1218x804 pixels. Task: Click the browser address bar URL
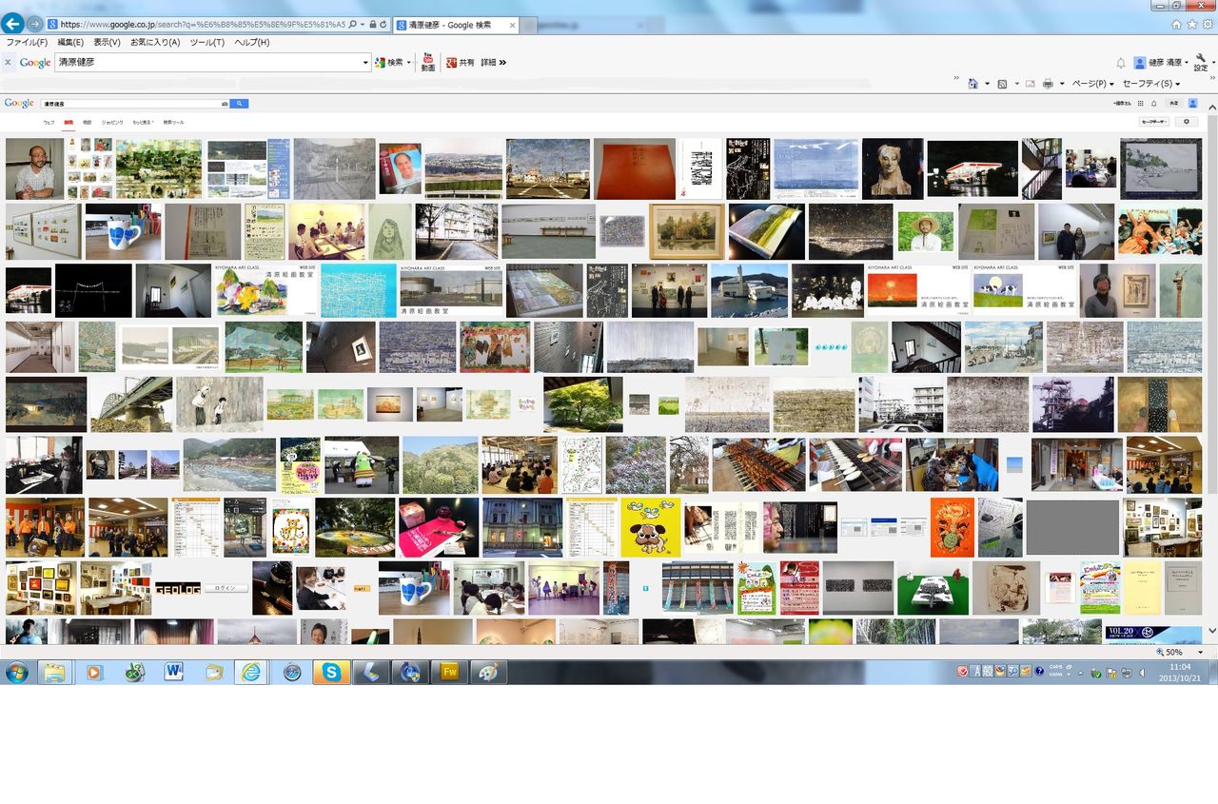(203, 24)
